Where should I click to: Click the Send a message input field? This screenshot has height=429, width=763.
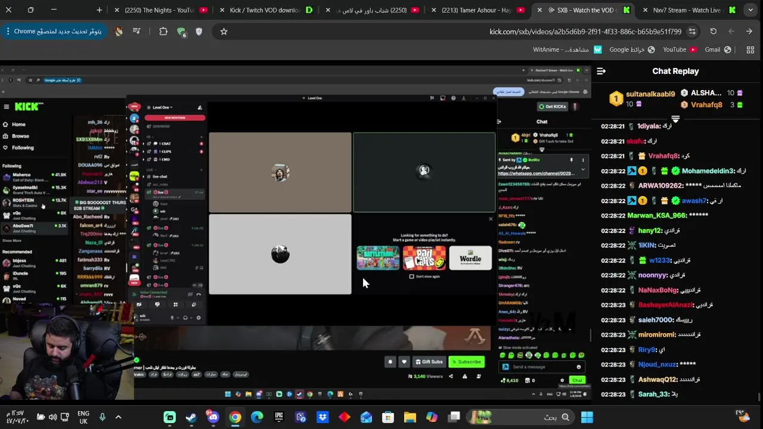(541, 367)
